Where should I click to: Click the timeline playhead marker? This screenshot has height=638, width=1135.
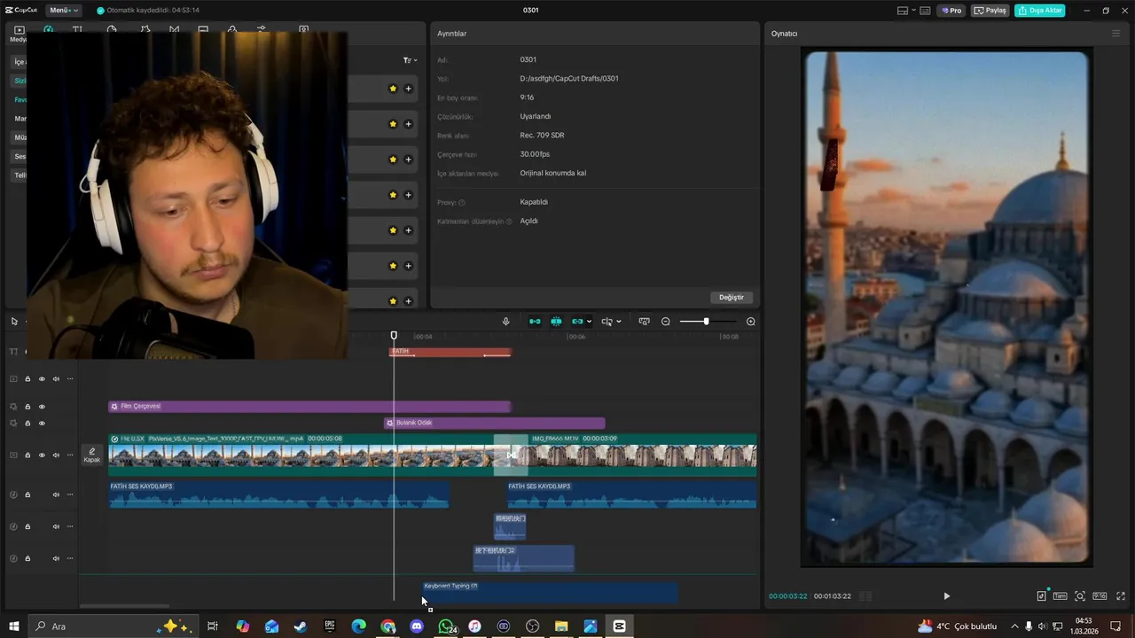pos(394,335)
